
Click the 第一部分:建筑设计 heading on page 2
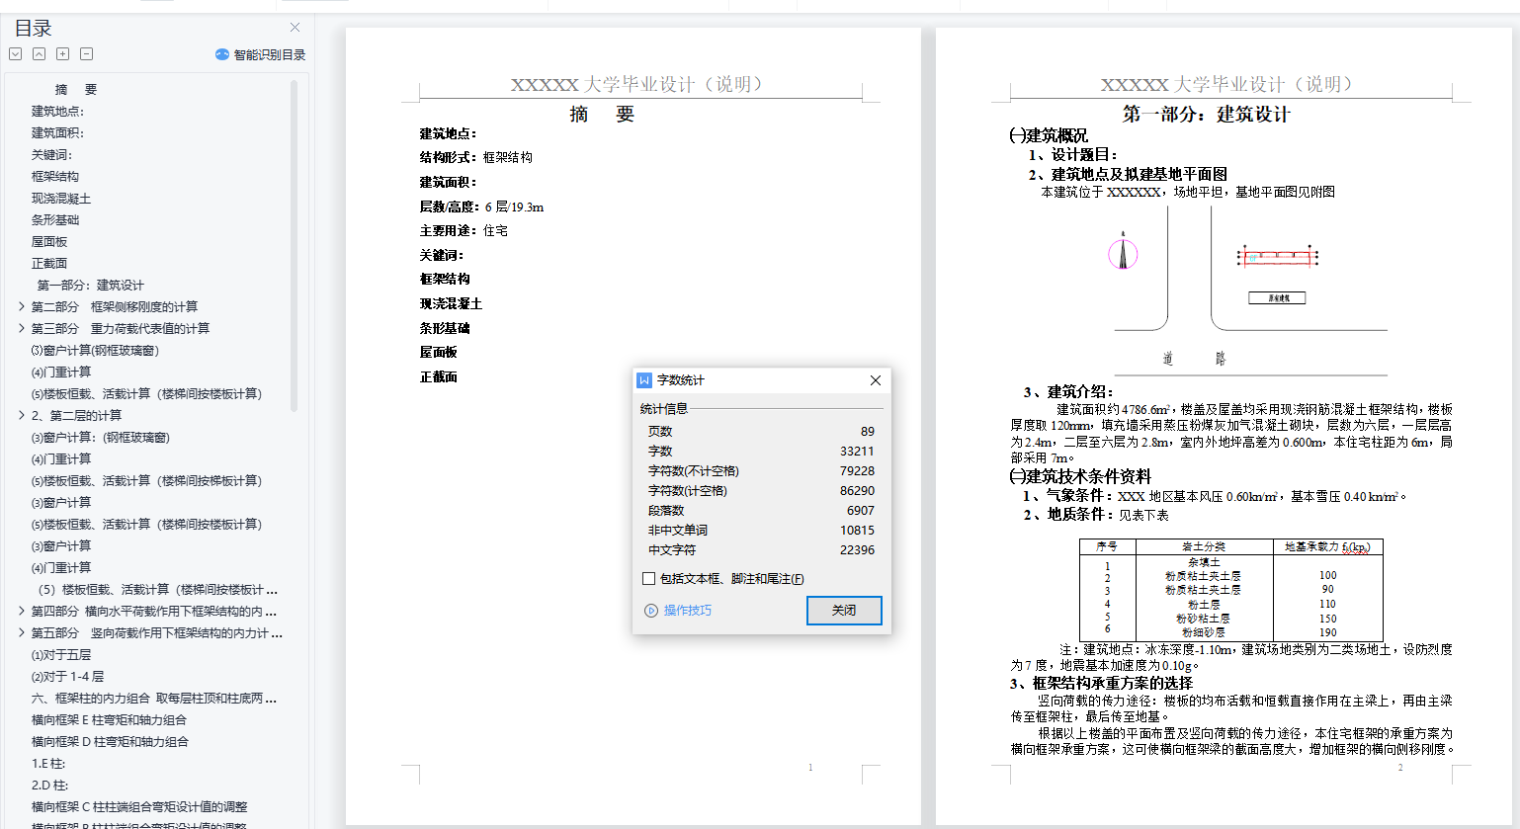[1206, 115]
